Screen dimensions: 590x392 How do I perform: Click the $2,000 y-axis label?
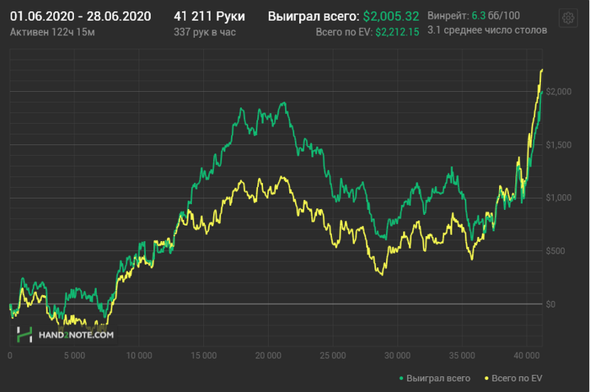point(558,91)
